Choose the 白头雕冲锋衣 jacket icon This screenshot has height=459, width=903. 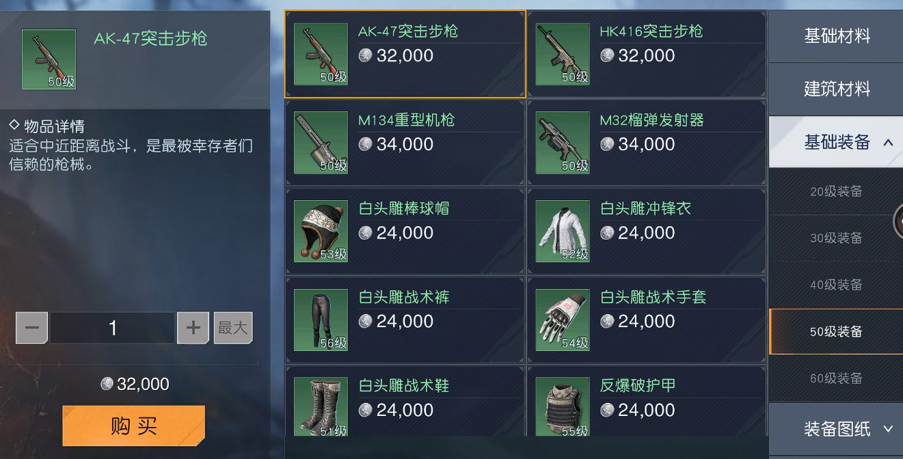(x=563, y=232)
